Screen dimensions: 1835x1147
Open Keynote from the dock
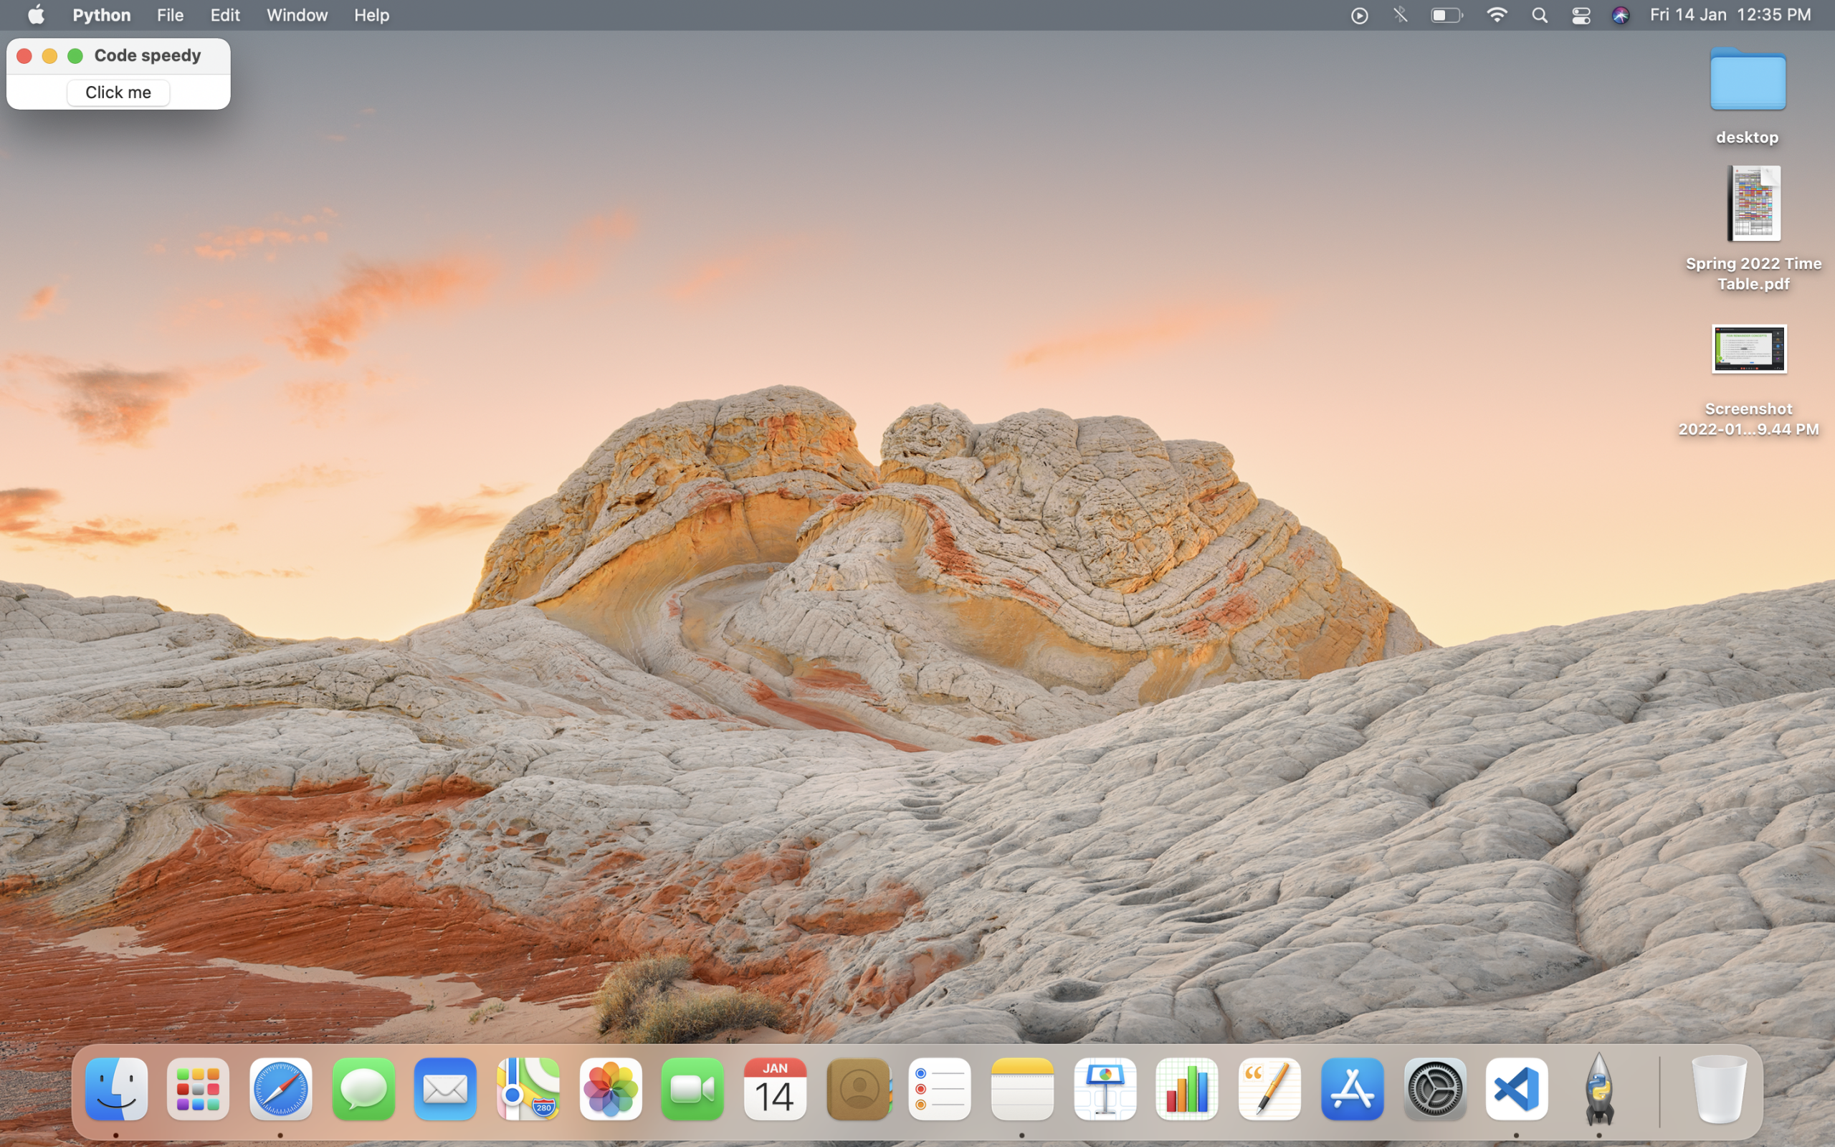pyautogui.click(x=1105, y=1090)
